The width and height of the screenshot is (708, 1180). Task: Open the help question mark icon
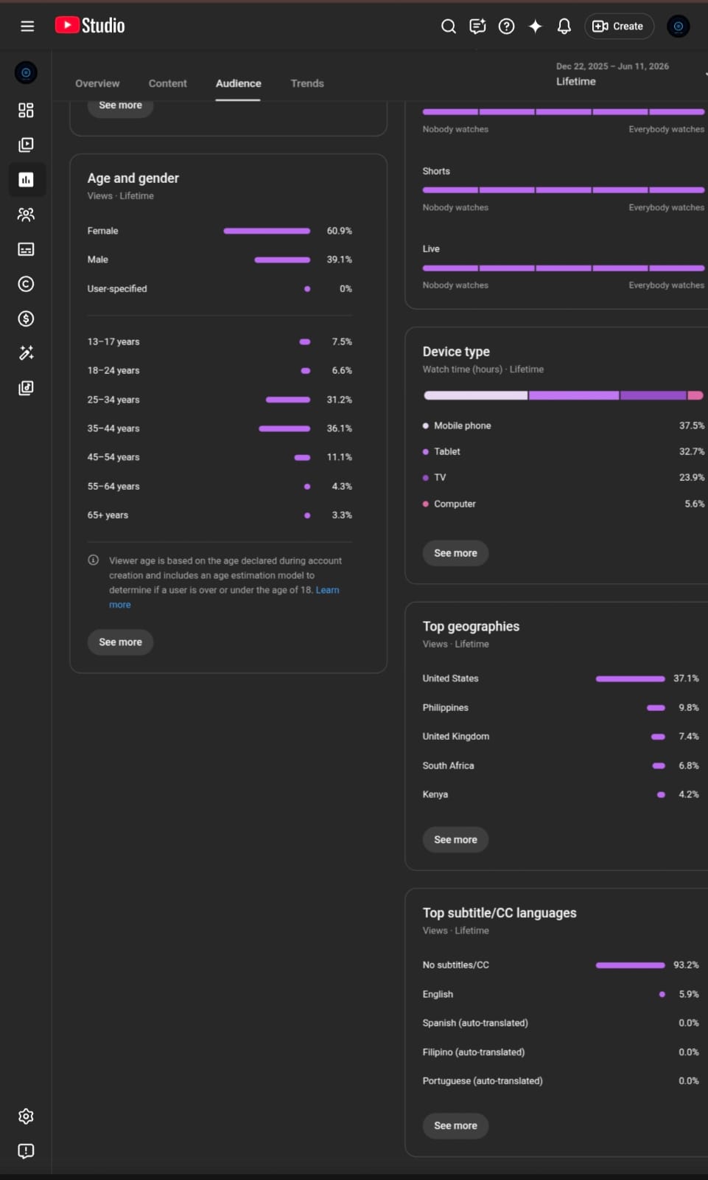pos(506,27)
